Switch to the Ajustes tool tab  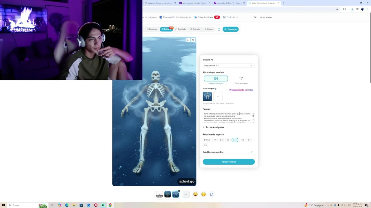(209, 29)
